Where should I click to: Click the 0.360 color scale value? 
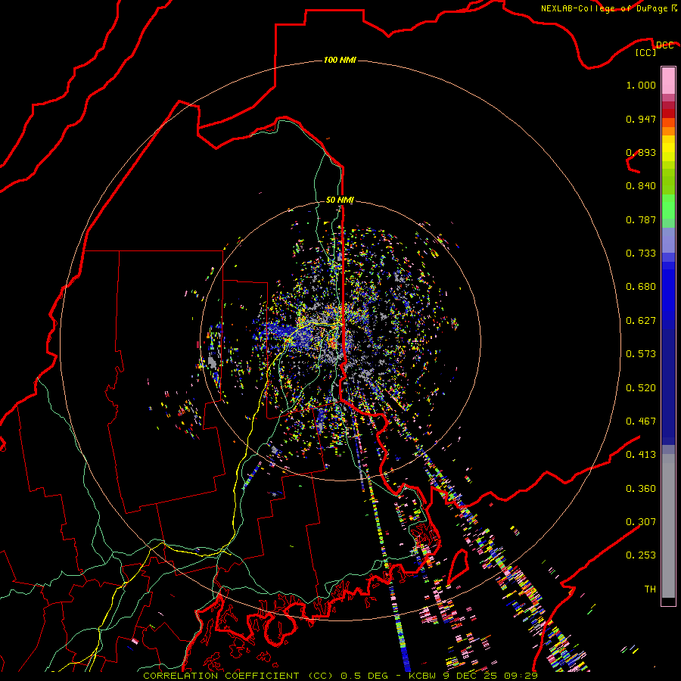641,489
